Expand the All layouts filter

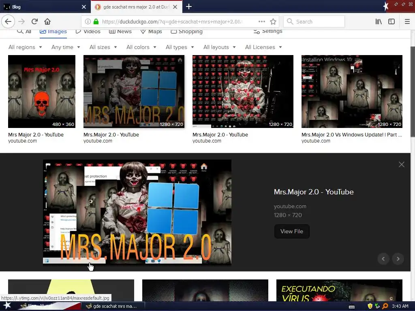pos(219,47)
